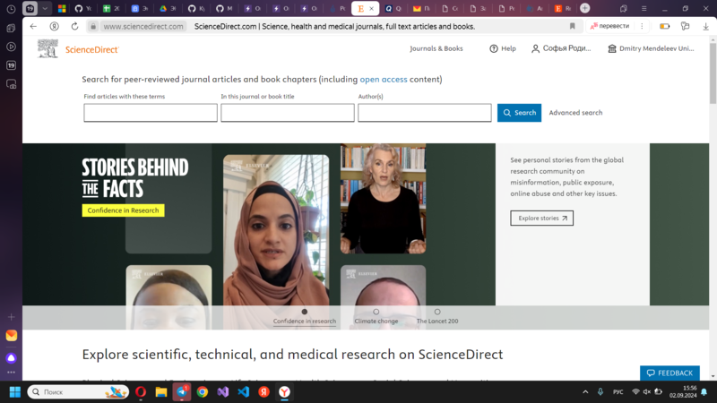Open a new tab with the plus button
This screenshot has height=403, width=717.
coord(585,8)
